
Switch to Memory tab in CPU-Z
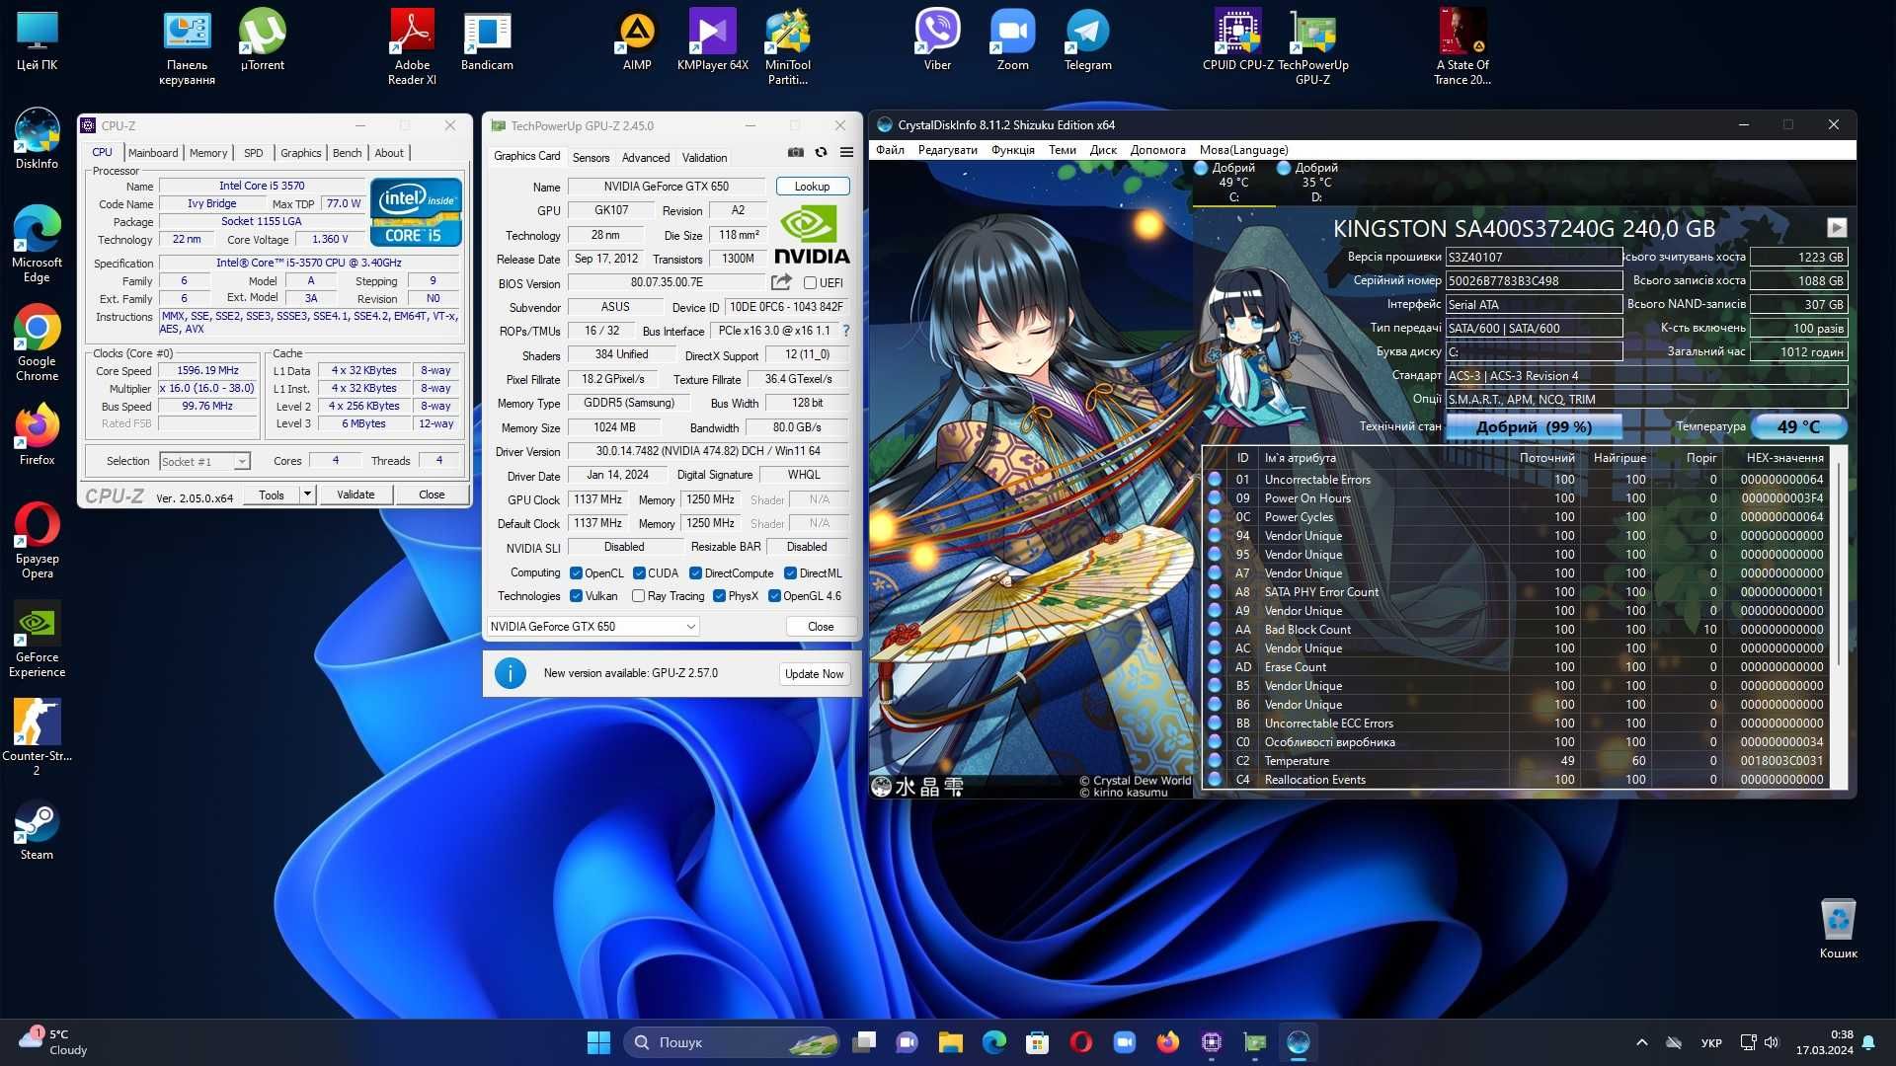[208, 153]
